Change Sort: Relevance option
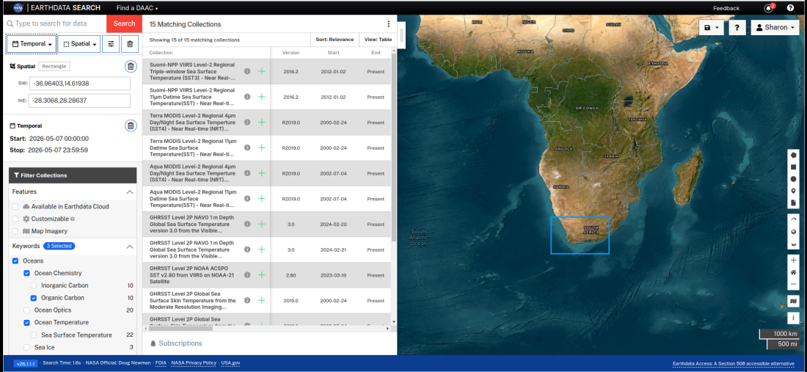The height and width of the screenshot is (372, 807). click(x=335, y=40)
